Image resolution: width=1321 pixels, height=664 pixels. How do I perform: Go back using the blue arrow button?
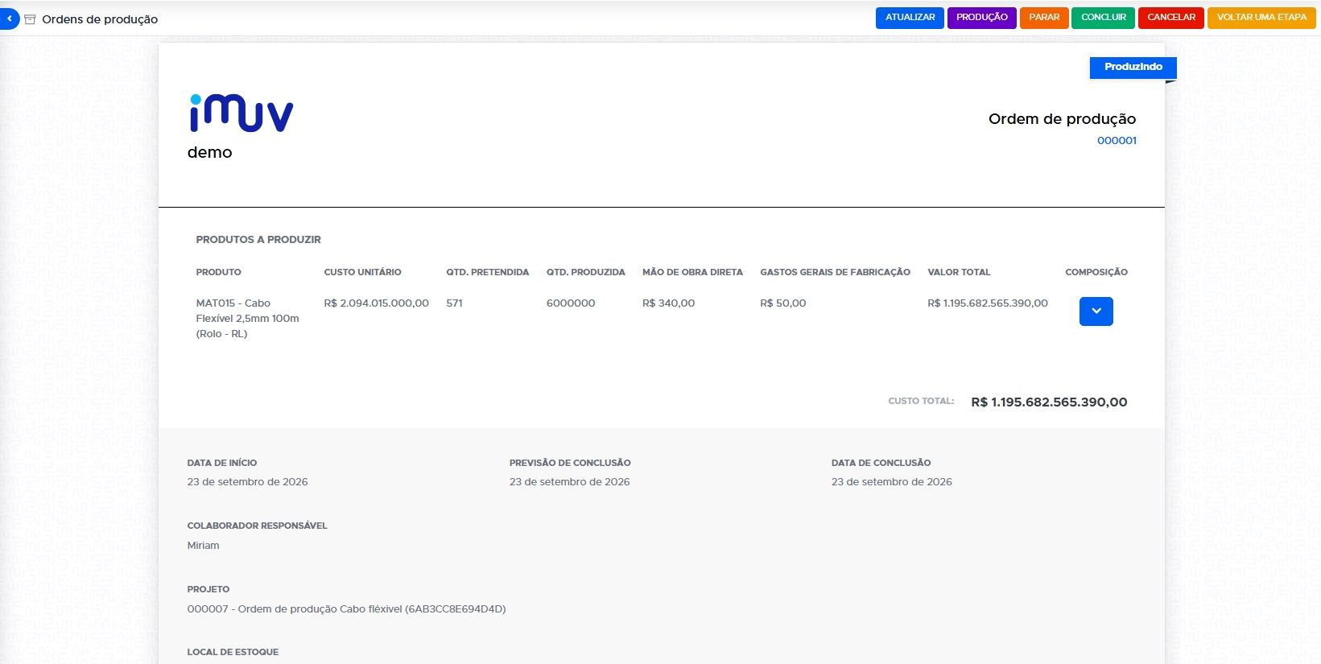tap(9, 19)
